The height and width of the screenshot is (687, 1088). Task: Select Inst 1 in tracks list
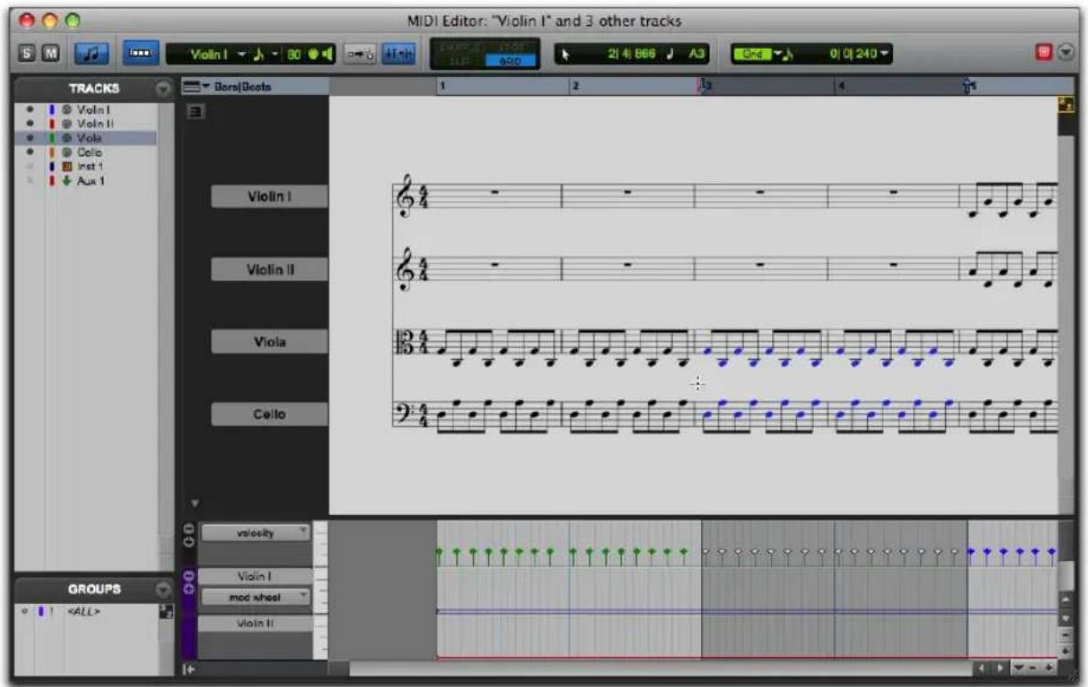90,166
